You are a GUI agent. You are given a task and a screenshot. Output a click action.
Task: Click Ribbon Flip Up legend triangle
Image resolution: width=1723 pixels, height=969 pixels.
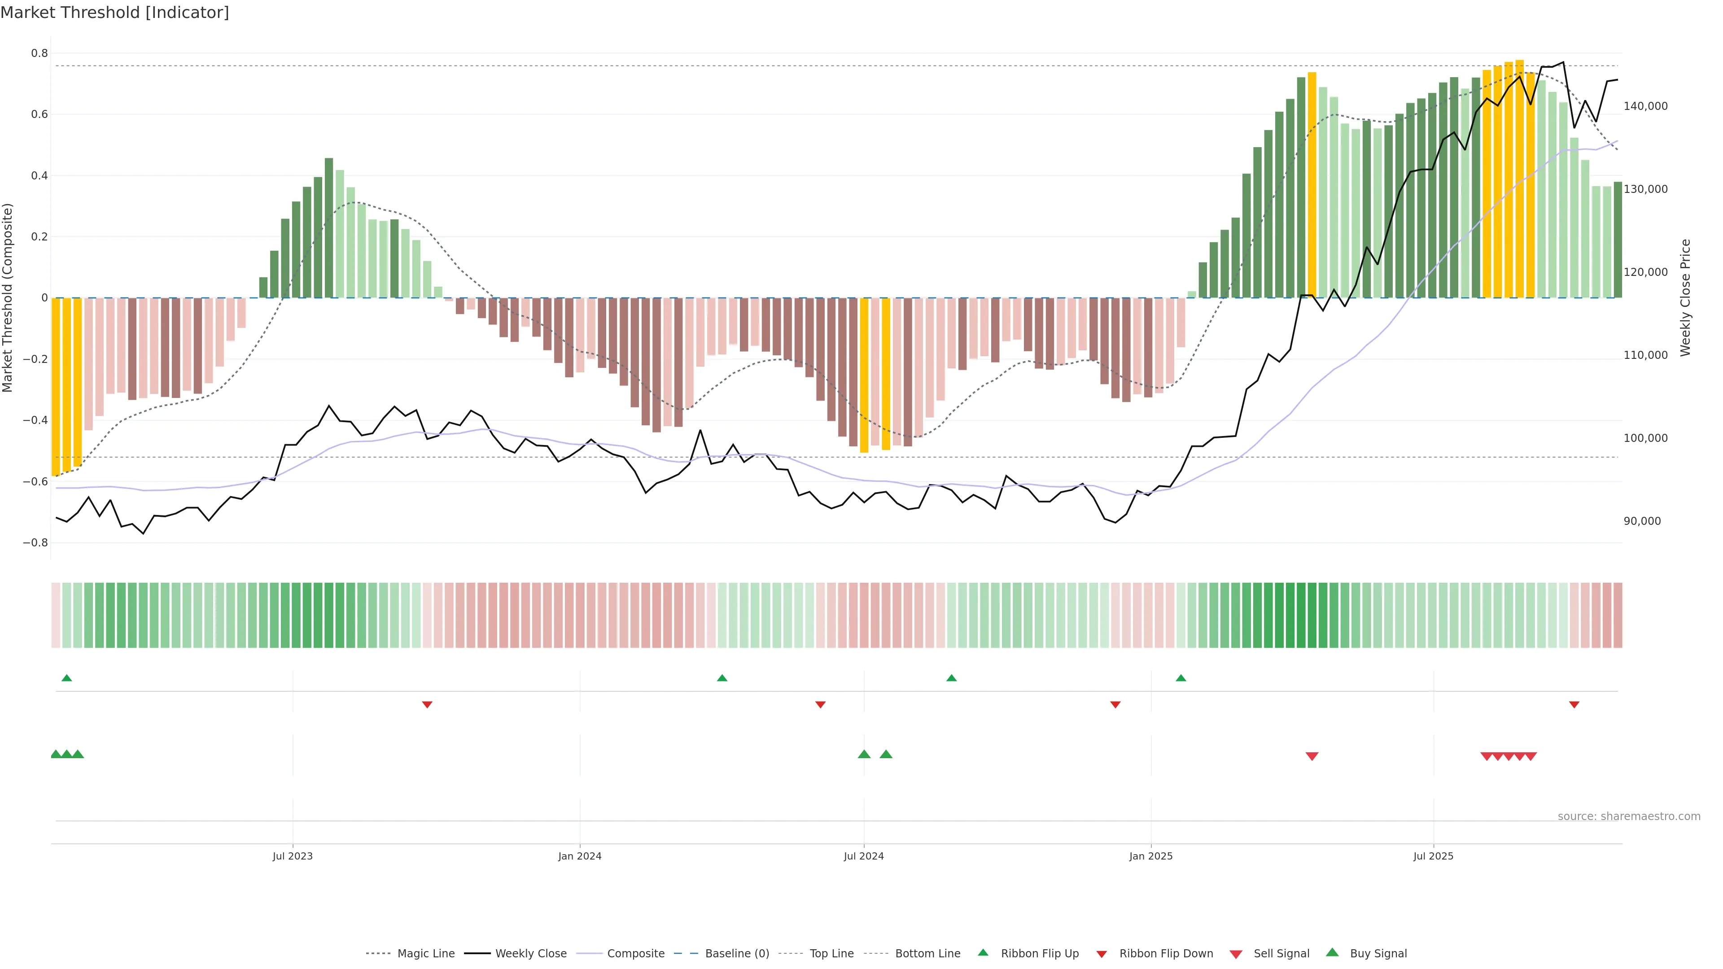click(983, 952)
